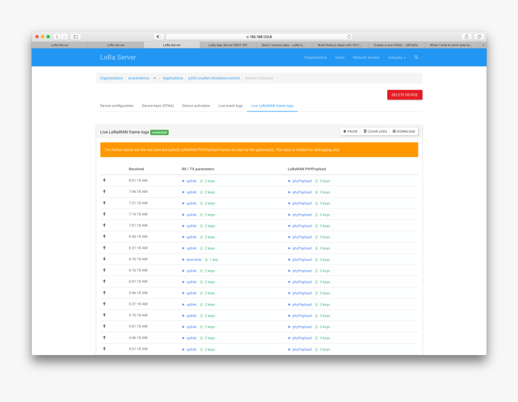Image resolution: width=518 pixels, height=402 pixels.
Task: Download the frame logs
Action: pyautogui.click(x=404, y=131)
